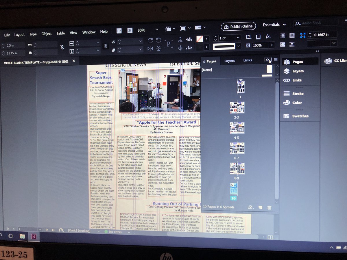Click the opacity checkerboard icon
Viewport: 347px width, 260px height.
248,45
